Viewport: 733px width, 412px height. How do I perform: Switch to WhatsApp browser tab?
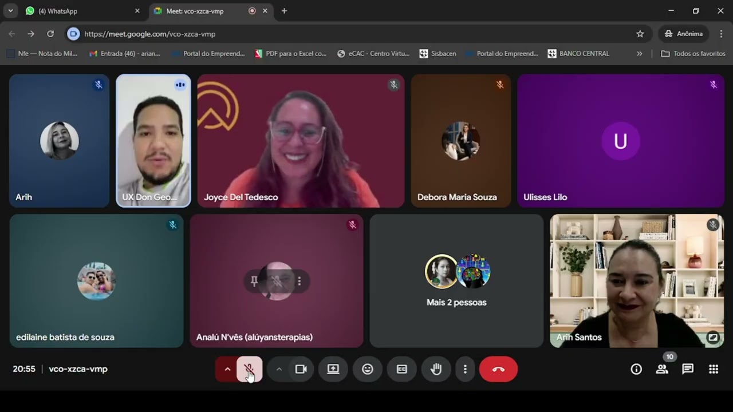[x=82, y=11]
